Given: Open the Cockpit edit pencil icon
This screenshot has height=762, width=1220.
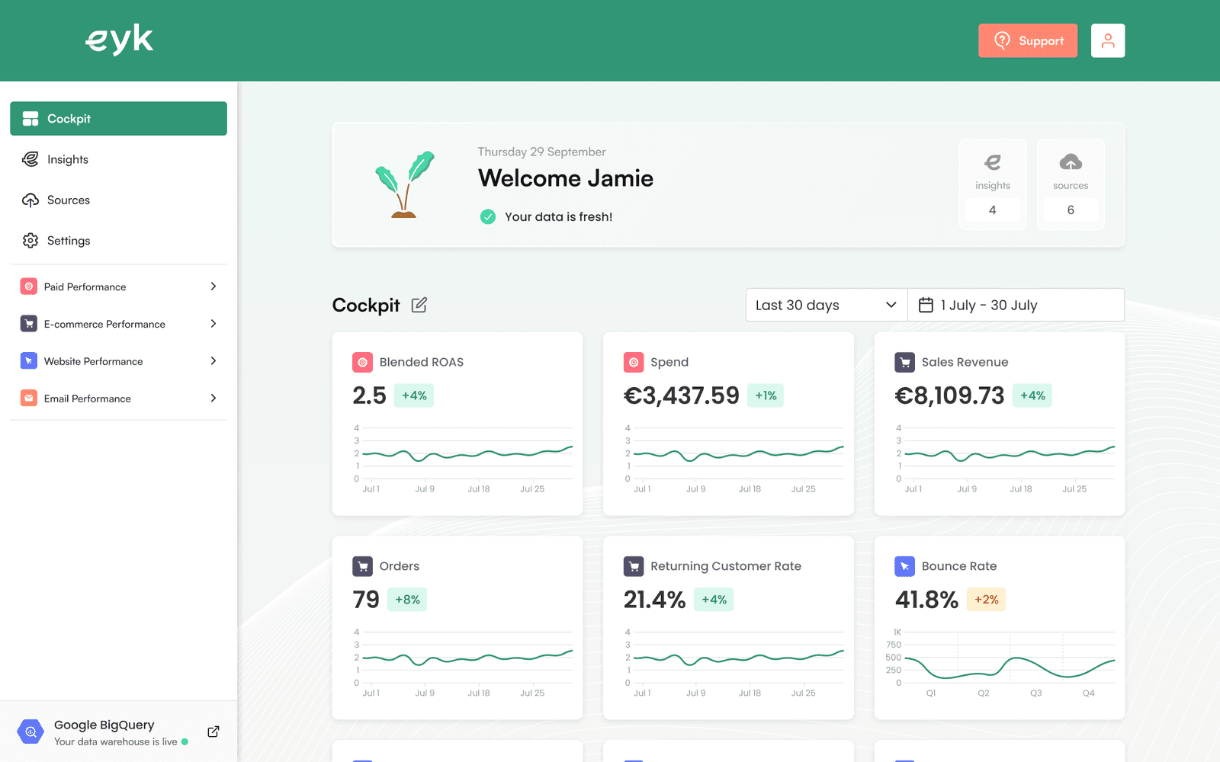Looking at the screenshot, I should pos(419,305).
